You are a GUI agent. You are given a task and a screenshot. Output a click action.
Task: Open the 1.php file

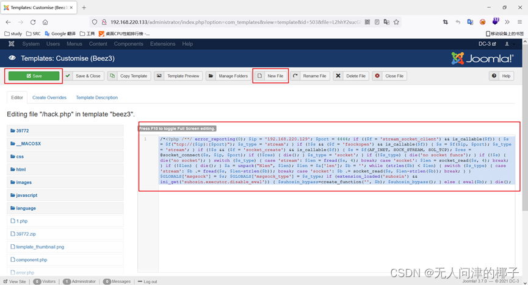tap(65, 221)
